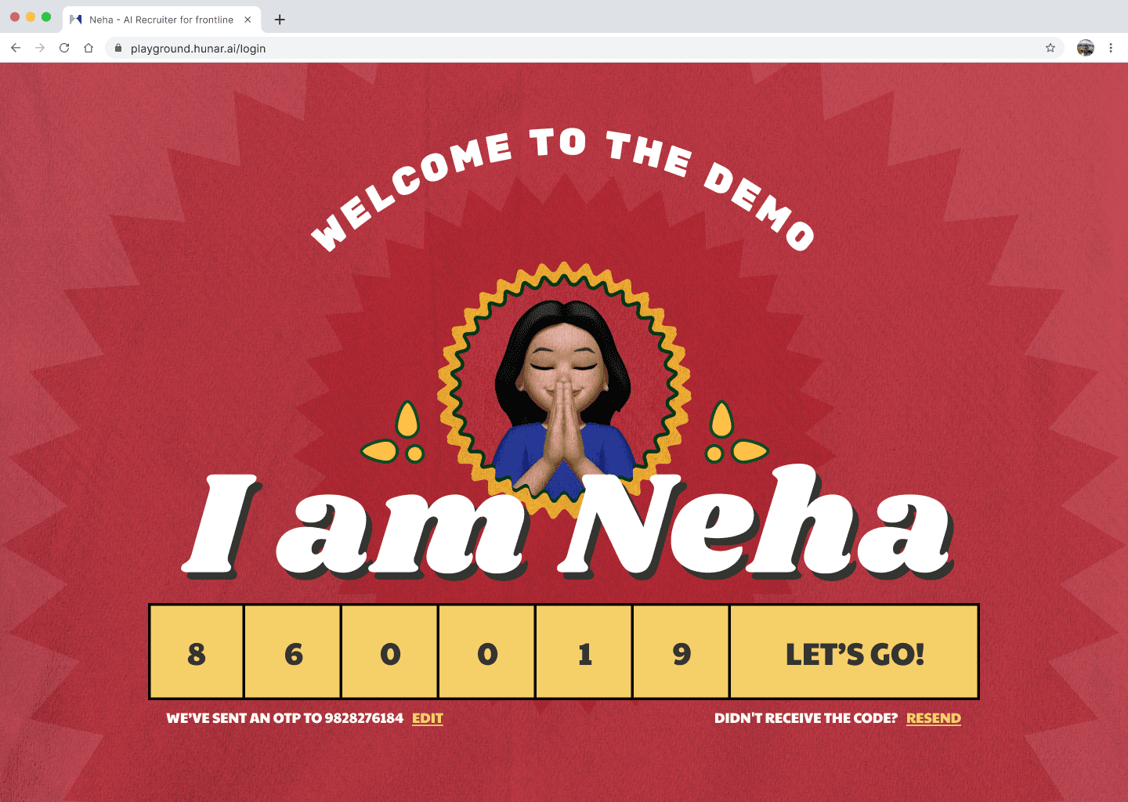The width and height of the screenshot is (1128, 802).
Task: Go to the browser home icon
Action: pos(89,48)
